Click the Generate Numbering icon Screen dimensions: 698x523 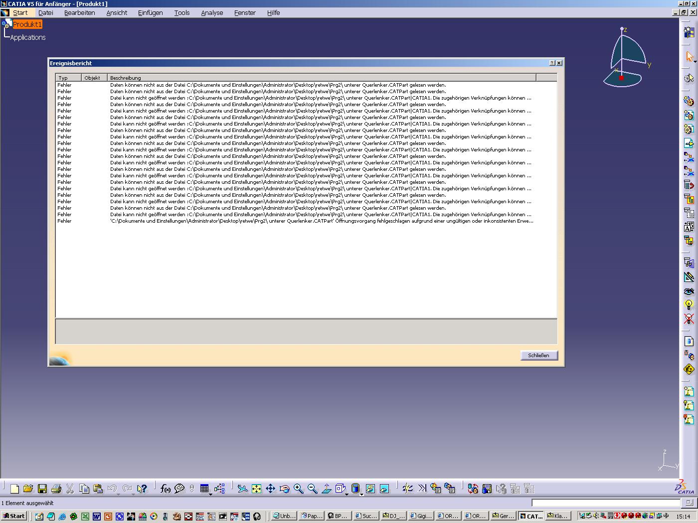click(689, 227)
